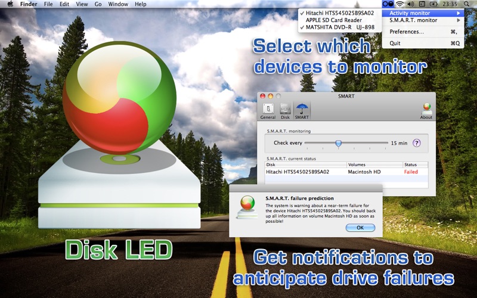Click the Check every interval slider
477x298 pixels.
pos(346,143)
